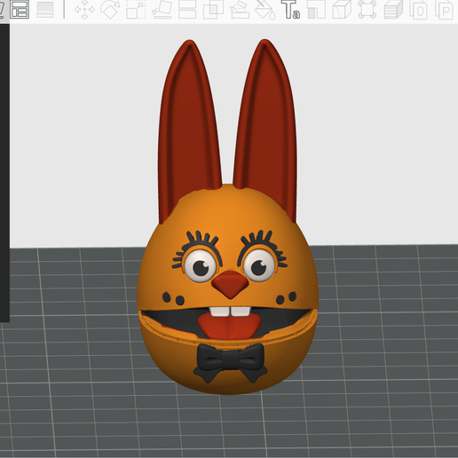Click the layered block toolbar icon

tap(393, 10)
